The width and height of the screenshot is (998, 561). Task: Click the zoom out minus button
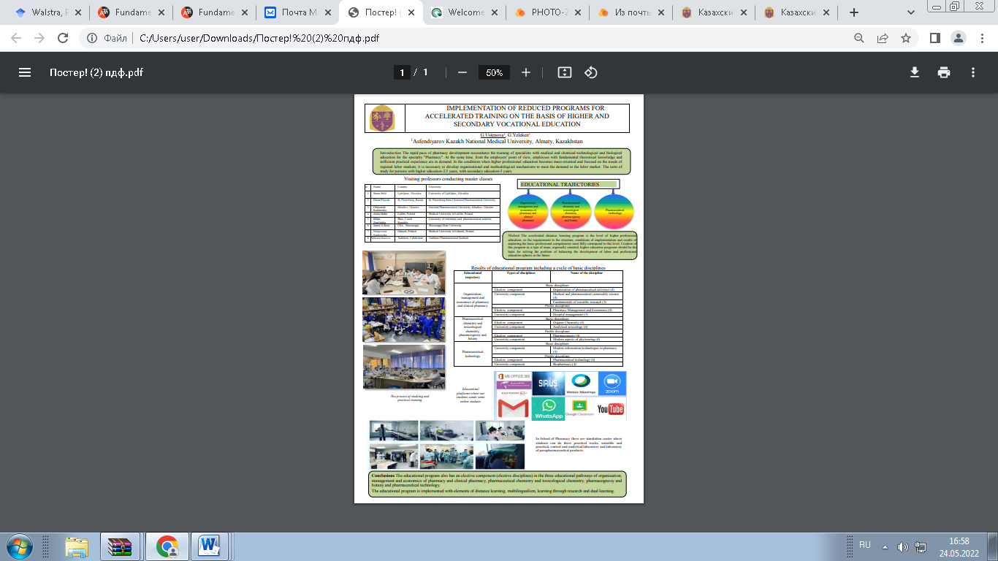click(462, 72)
